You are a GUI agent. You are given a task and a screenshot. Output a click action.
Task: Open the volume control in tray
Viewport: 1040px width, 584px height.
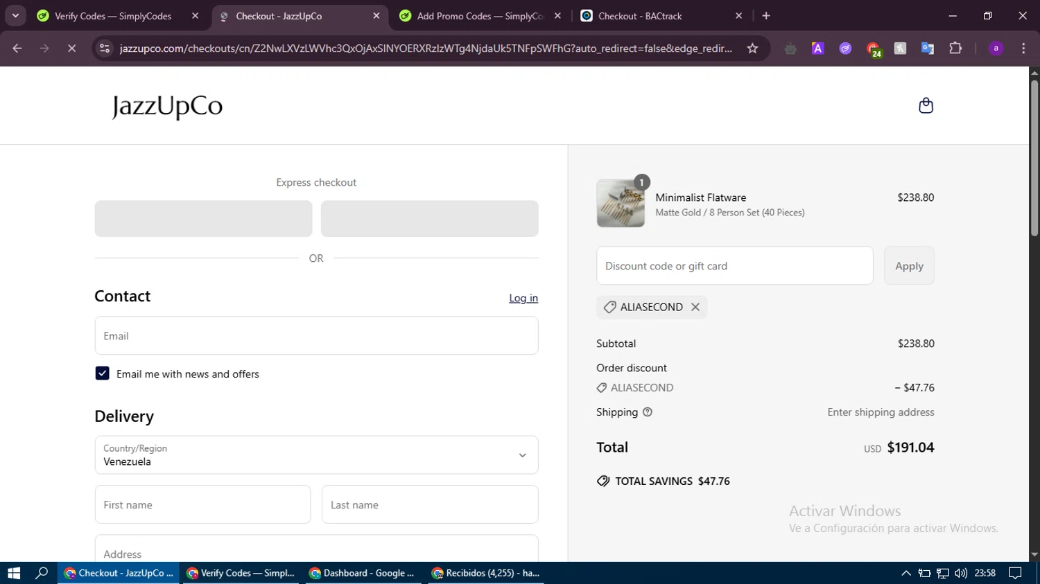[960, 573]
